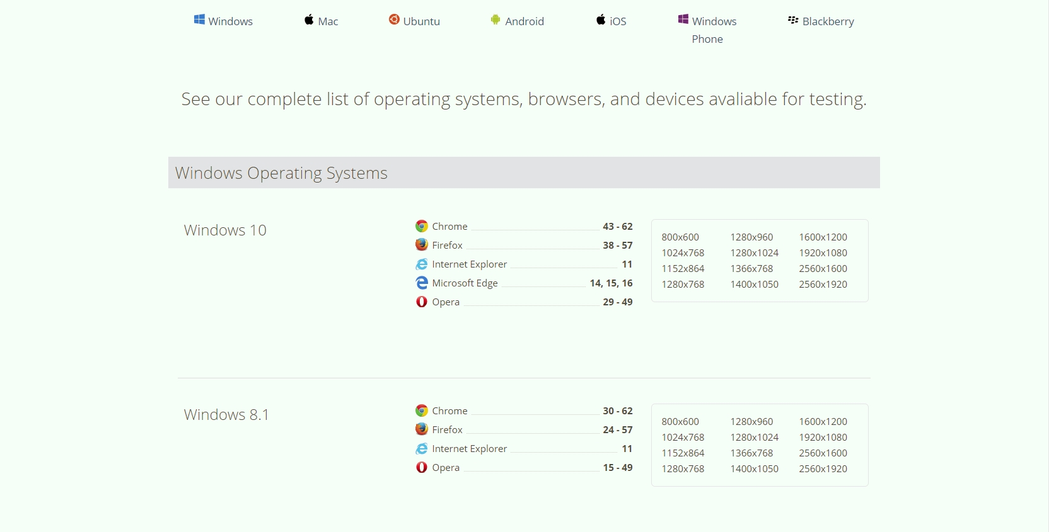Click the Opera icon under Windows 10
This screenshot has height=532, width=1049.
422,302
